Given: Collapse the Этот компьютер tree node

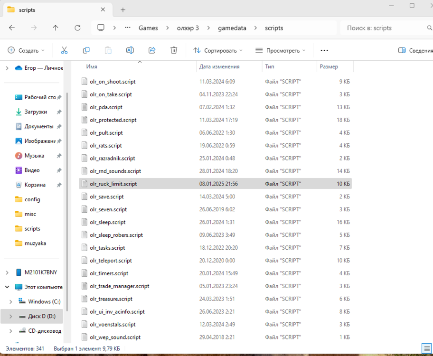Looking at the screenshot, I should [x=7, y=287].
